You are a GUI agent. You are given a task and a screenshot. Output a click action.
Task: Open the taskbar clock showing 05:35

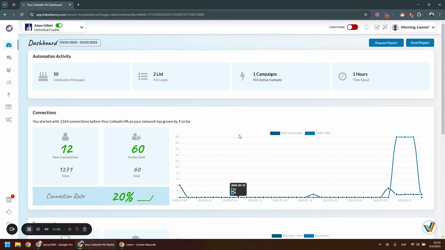tap(437, 244)
